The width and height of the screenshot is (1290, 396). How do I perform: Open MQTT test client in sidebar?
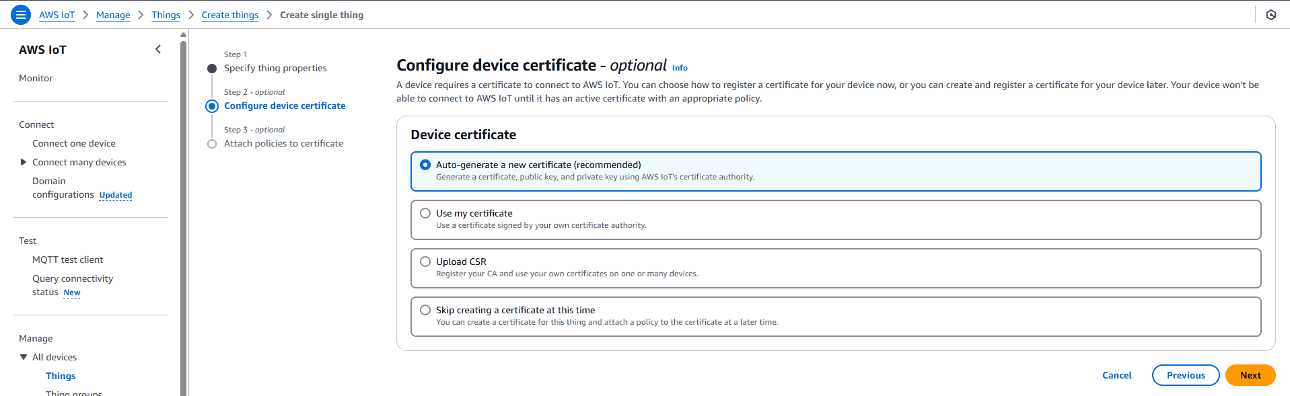click(x=67, y=260)
